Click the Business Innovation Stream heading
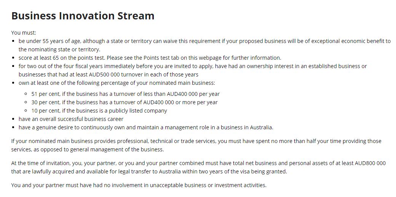 [83, 16]
